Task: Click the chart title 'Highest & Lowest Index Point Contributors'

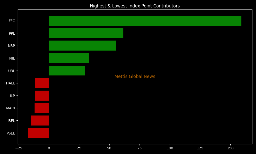Action: (135, 6)
